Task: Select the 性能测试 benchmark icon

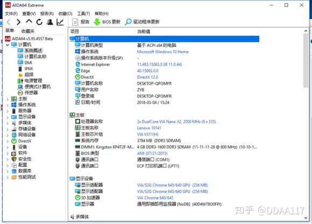Action: pyautogui.click(x=14, y=177)
